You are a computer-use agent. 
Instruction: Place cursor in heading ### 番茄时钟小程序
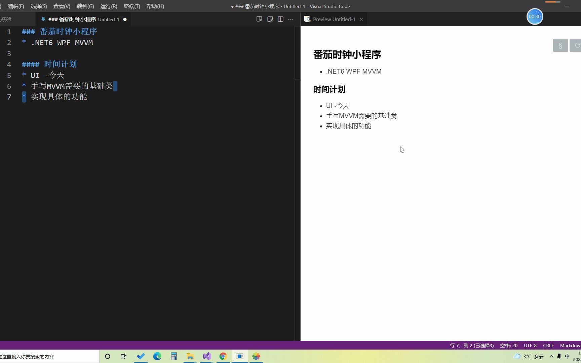pos(60,32)
